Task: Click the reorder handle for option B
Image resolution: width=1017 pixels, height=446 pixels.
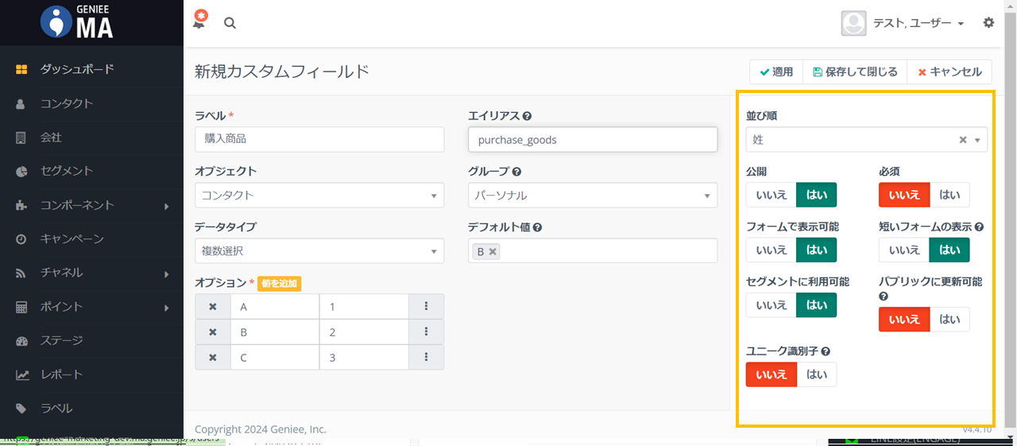Action: click(x=427, y=332)
